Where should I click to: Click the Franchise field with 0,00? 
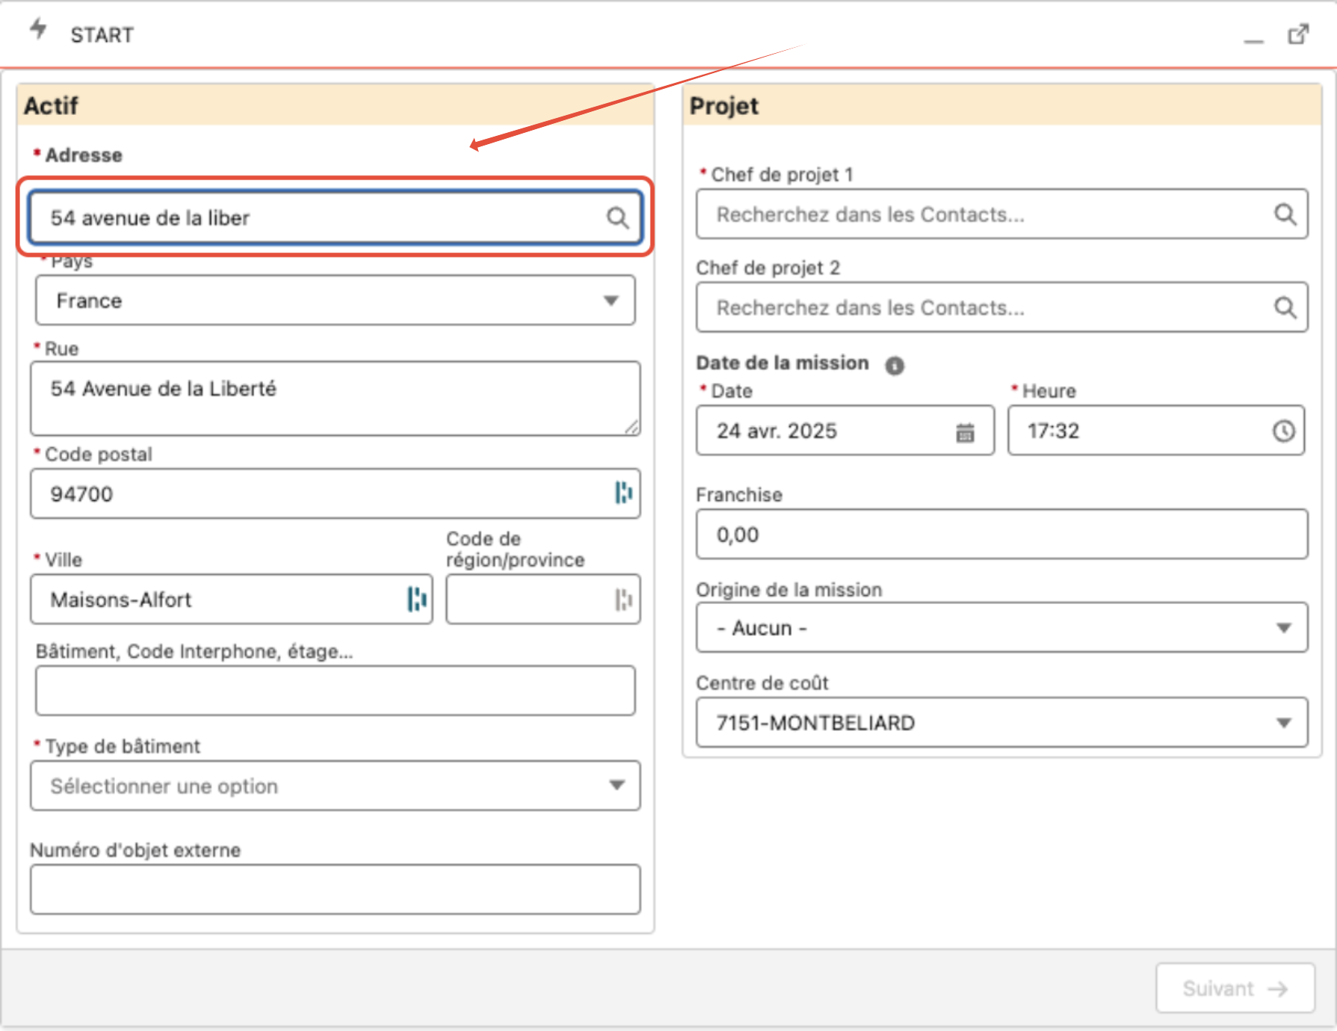pos(1002,535)
